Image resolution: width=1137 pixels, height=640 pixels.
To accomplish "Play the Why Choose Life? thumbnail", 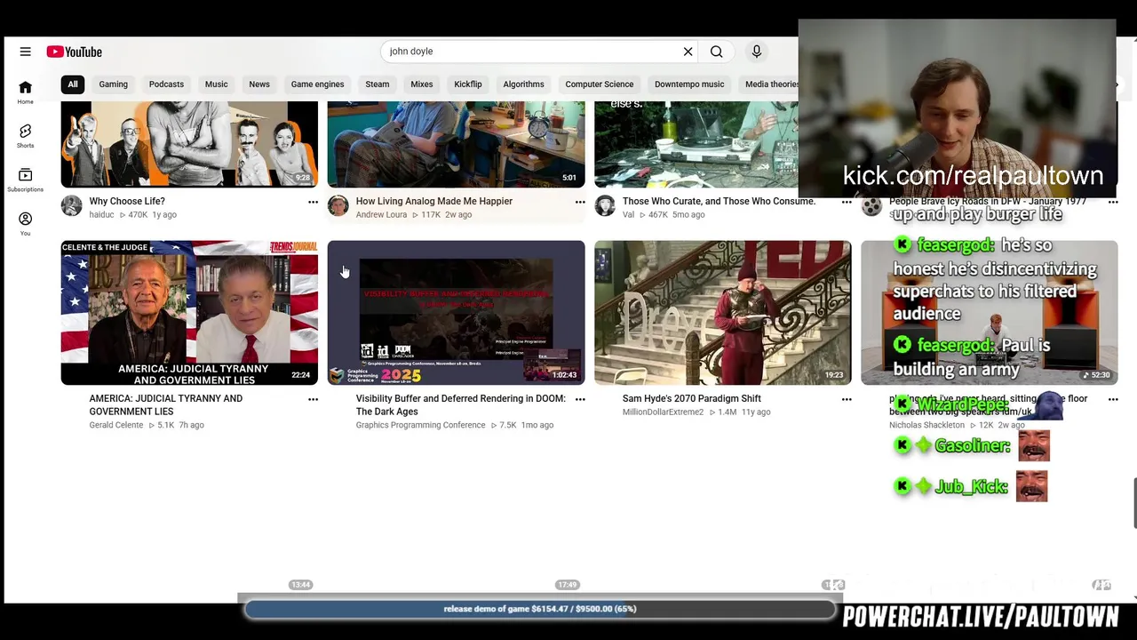I will 189,143.
